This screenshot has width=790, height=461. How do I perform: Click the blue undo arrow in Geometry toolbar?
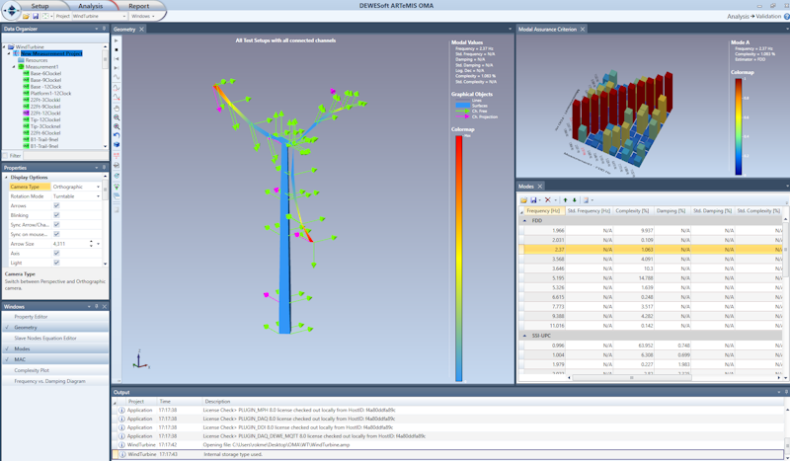(x=117, y=135)
